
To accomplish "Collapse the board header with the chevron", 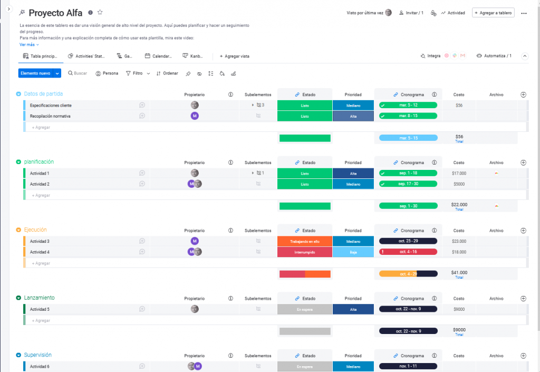I will pyautogui.click(x=525, y=56).
